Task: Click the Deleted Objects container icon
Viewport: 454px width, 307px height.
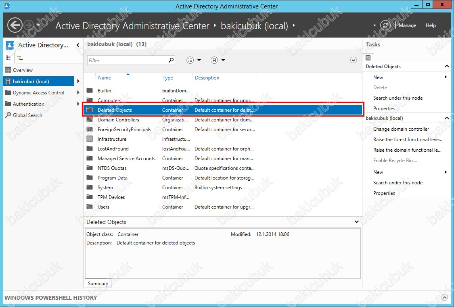Action: [x=90, y=110]
